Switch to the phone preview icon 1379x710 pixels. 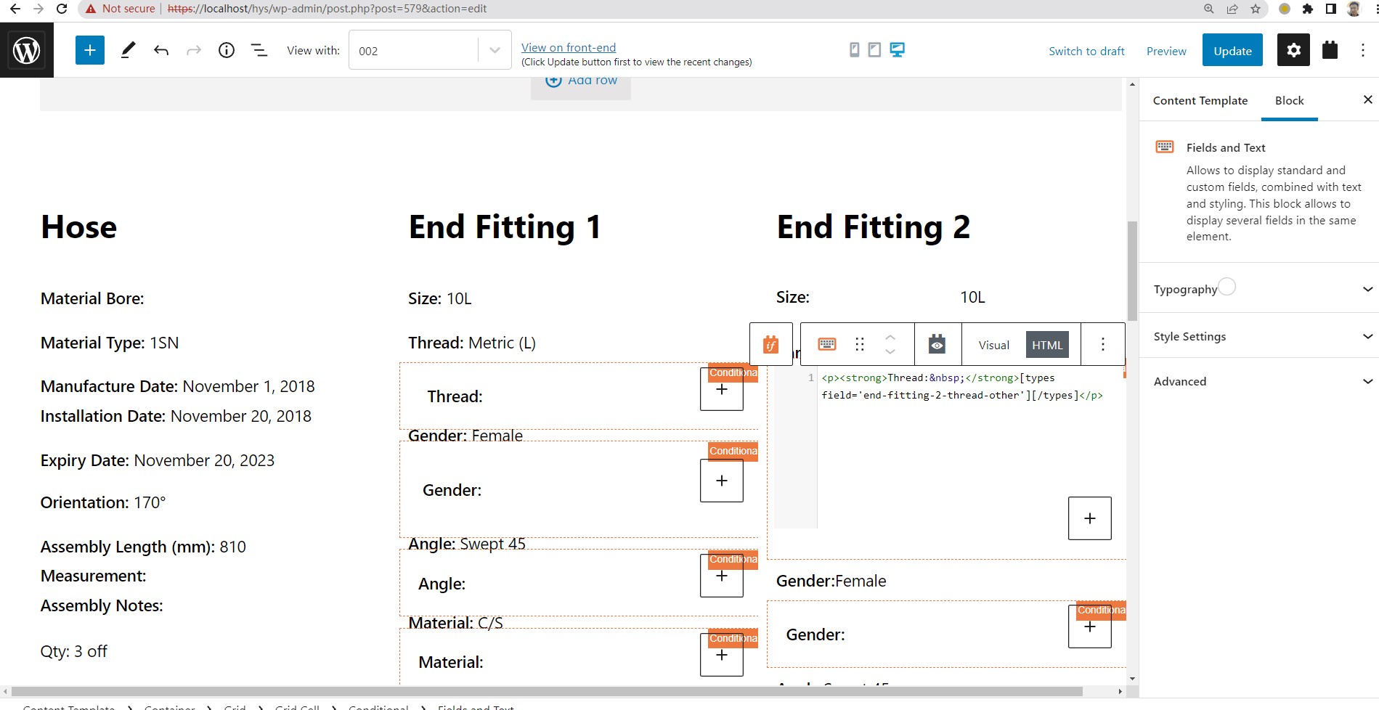pos(855,49)
